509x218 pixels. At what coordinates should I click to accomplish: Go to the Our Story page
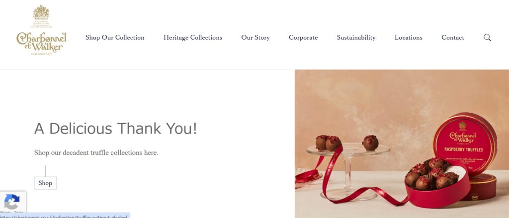point(255,38)
